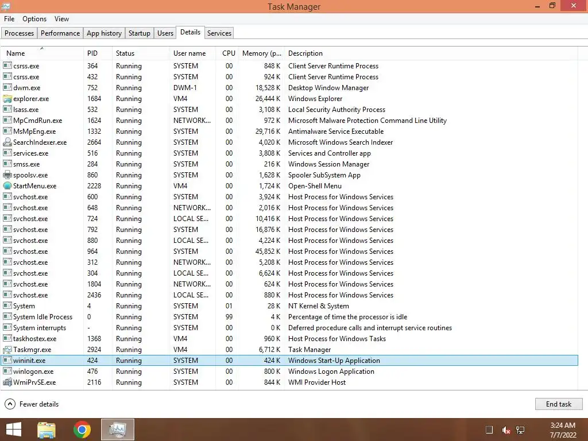Select the svchost.exe row with PID 964
Screen dimensions: 588x441
[289, 252]
